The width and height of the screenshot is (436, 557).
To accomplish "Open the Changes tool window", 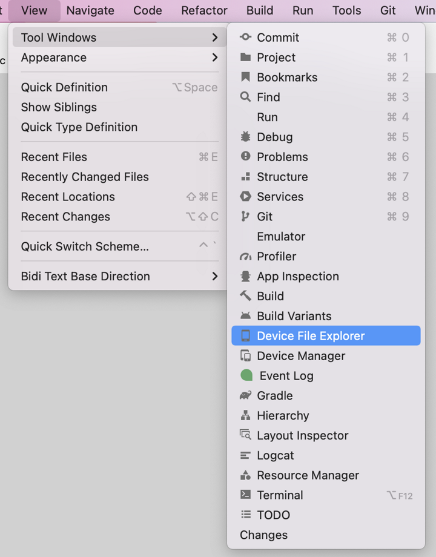I will (263, 535).
